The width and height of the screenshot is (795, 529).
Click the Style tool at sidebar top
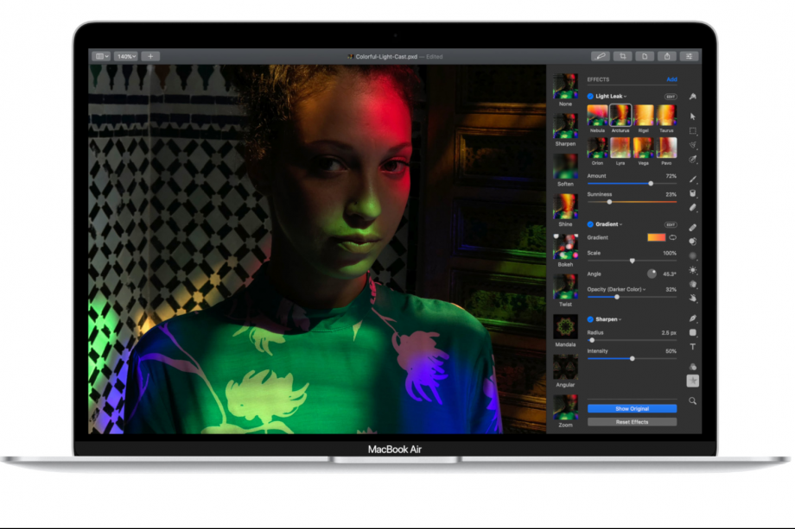click(692, 96)
